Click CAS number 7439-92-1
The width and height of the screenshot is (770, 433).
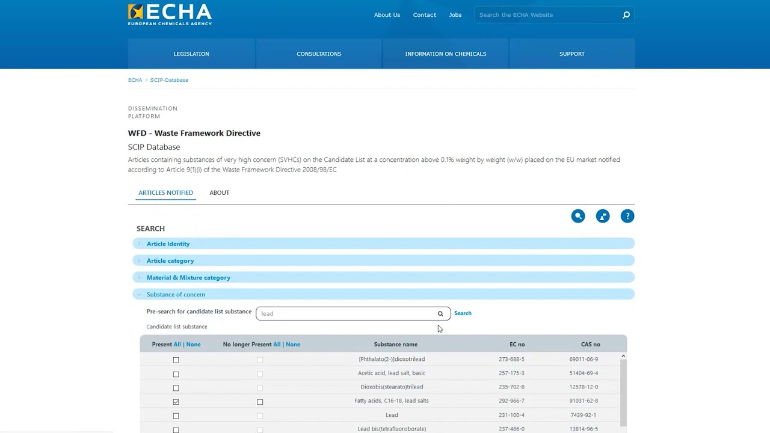click(584, 415)
